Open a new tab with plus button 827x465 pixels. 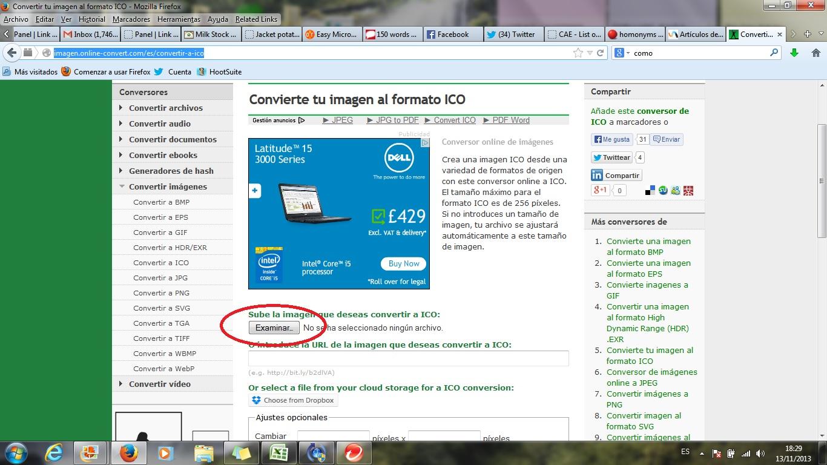[807, 35]
